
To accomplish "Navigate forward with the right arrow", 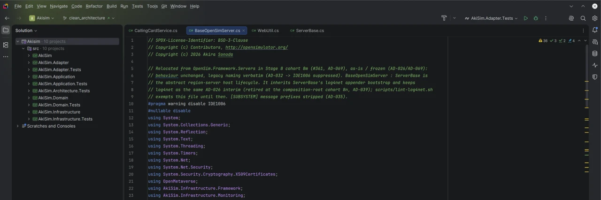I will [19, 18].
